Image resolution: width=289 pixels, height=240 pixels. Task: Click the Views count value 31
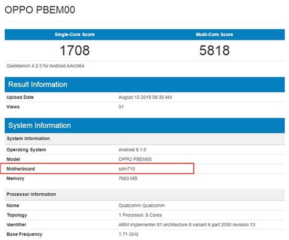click(x=121, y=107)
